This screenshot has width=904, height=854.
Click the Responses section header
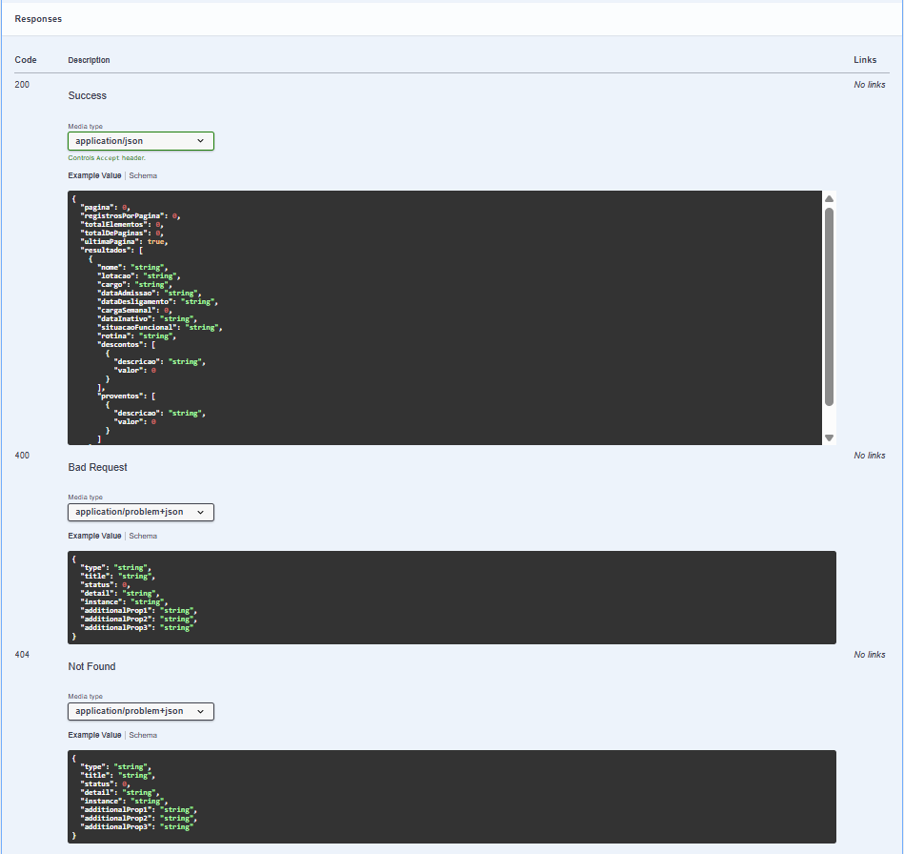tap(38, 19)
